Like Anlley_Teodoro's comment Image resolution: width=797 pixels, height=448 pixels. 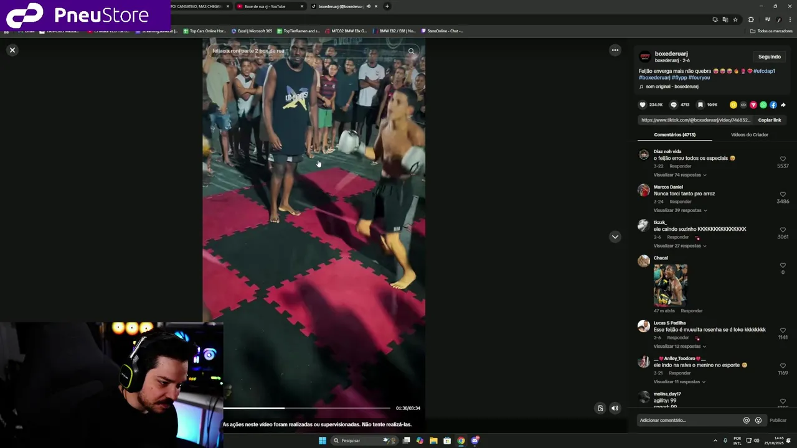783,366
